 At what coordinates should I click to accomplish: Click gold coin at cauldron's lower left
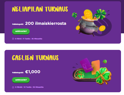point(78,28)
